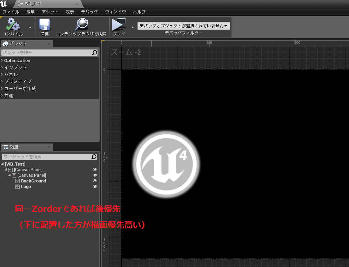Open the アセット menu
This screenshot has height=267, width=349.
pyautogui.click(x=50, y=12)
